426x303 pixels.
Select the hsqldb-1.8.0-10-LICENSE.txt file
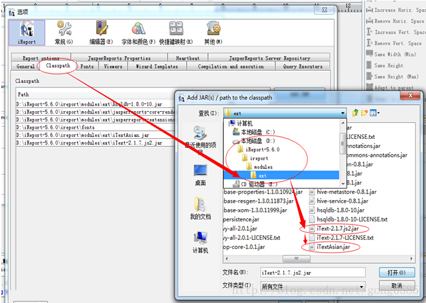pyautogui.click(x=349, y=219)
